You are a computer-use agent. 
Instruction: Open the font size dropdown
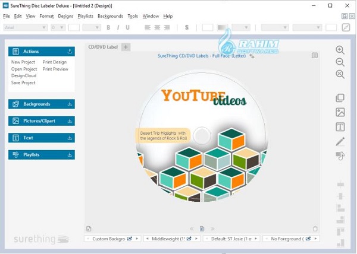[58, 27]
